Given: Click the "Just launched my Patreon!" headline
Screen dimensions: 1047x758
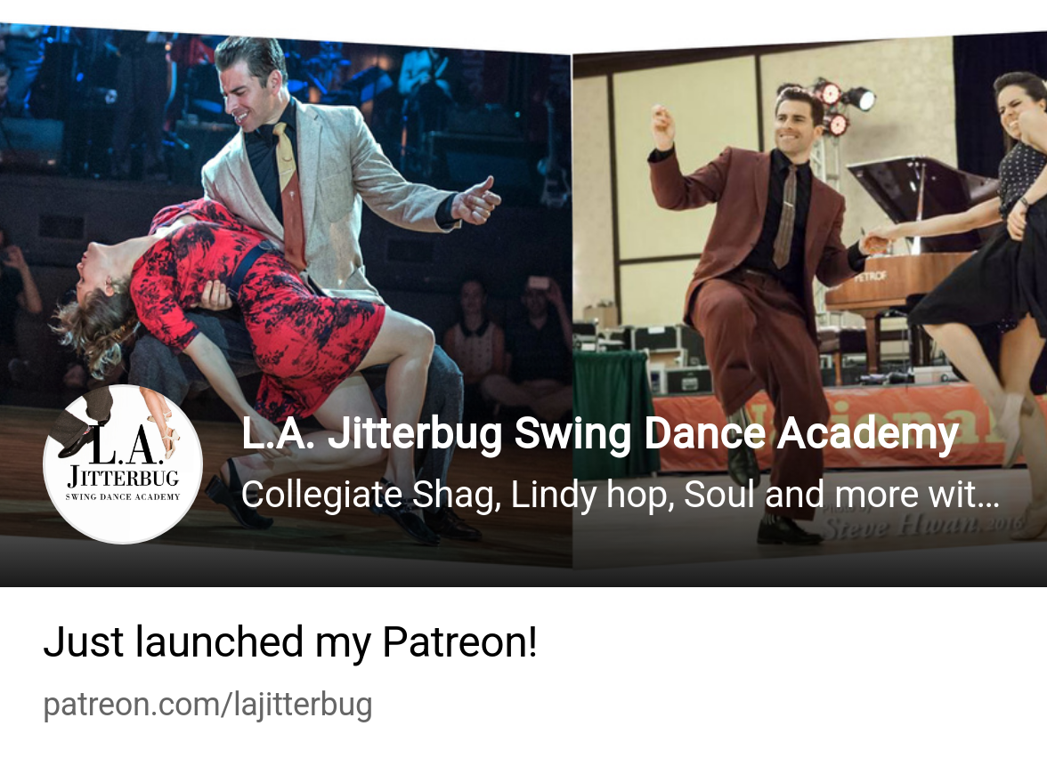Looking at the screenshot, I should tap(290, 642).
